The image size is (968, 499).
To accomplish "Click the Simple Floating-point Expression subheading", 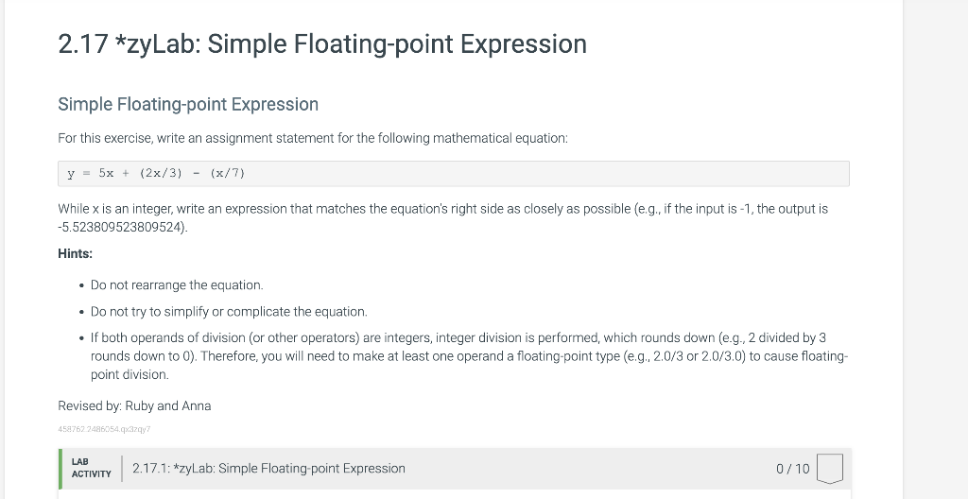I will pos(188,104).
